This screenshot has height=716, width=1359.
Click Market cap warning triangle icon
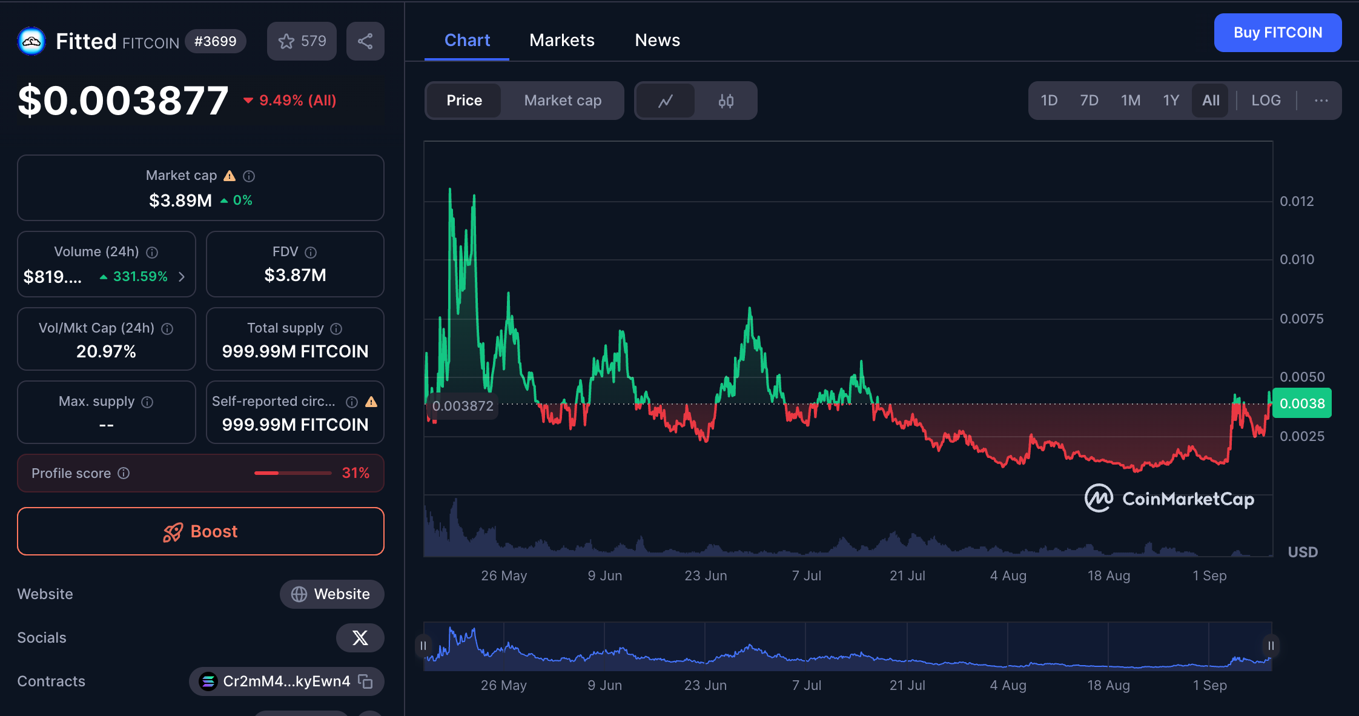[x=230, y=176]
